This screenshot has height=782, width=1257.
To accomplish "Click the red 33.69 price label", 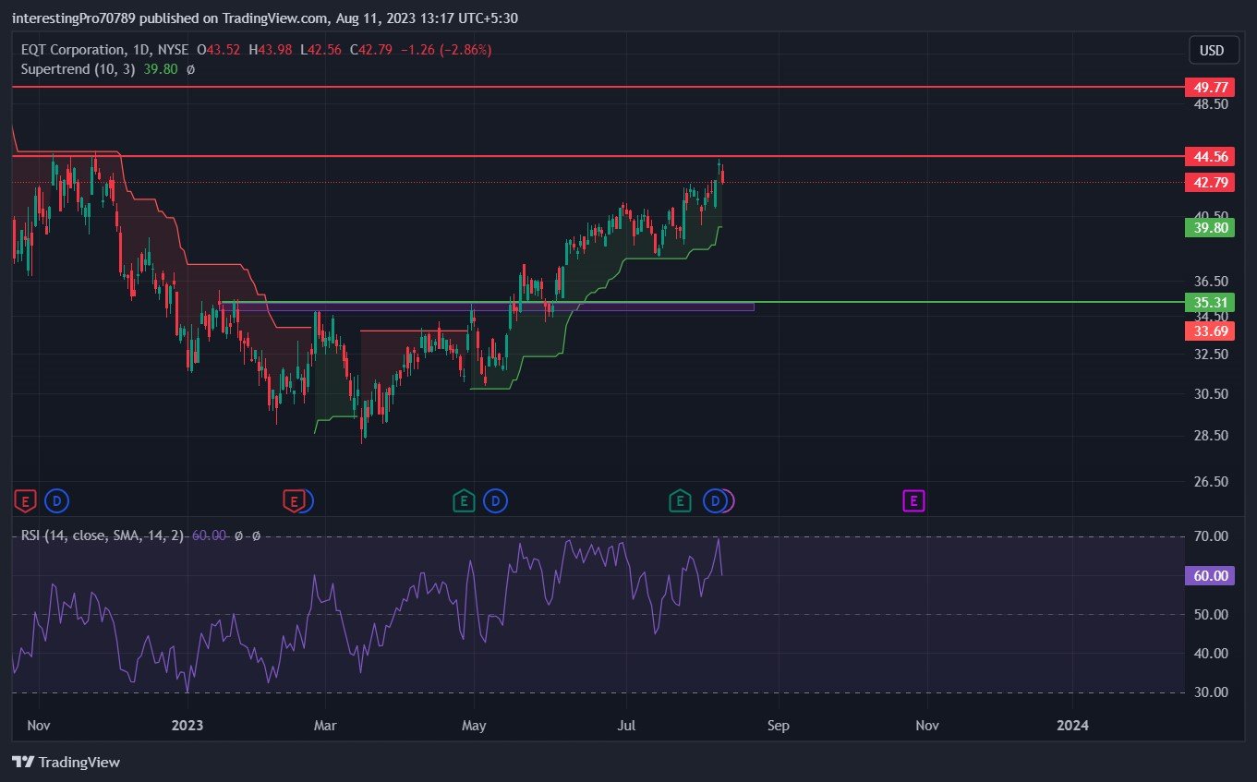I will [1210, 331].
